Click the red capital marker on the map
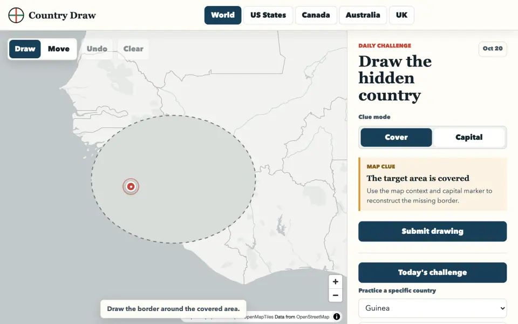The image size is (518, 324). pos(131,186)
